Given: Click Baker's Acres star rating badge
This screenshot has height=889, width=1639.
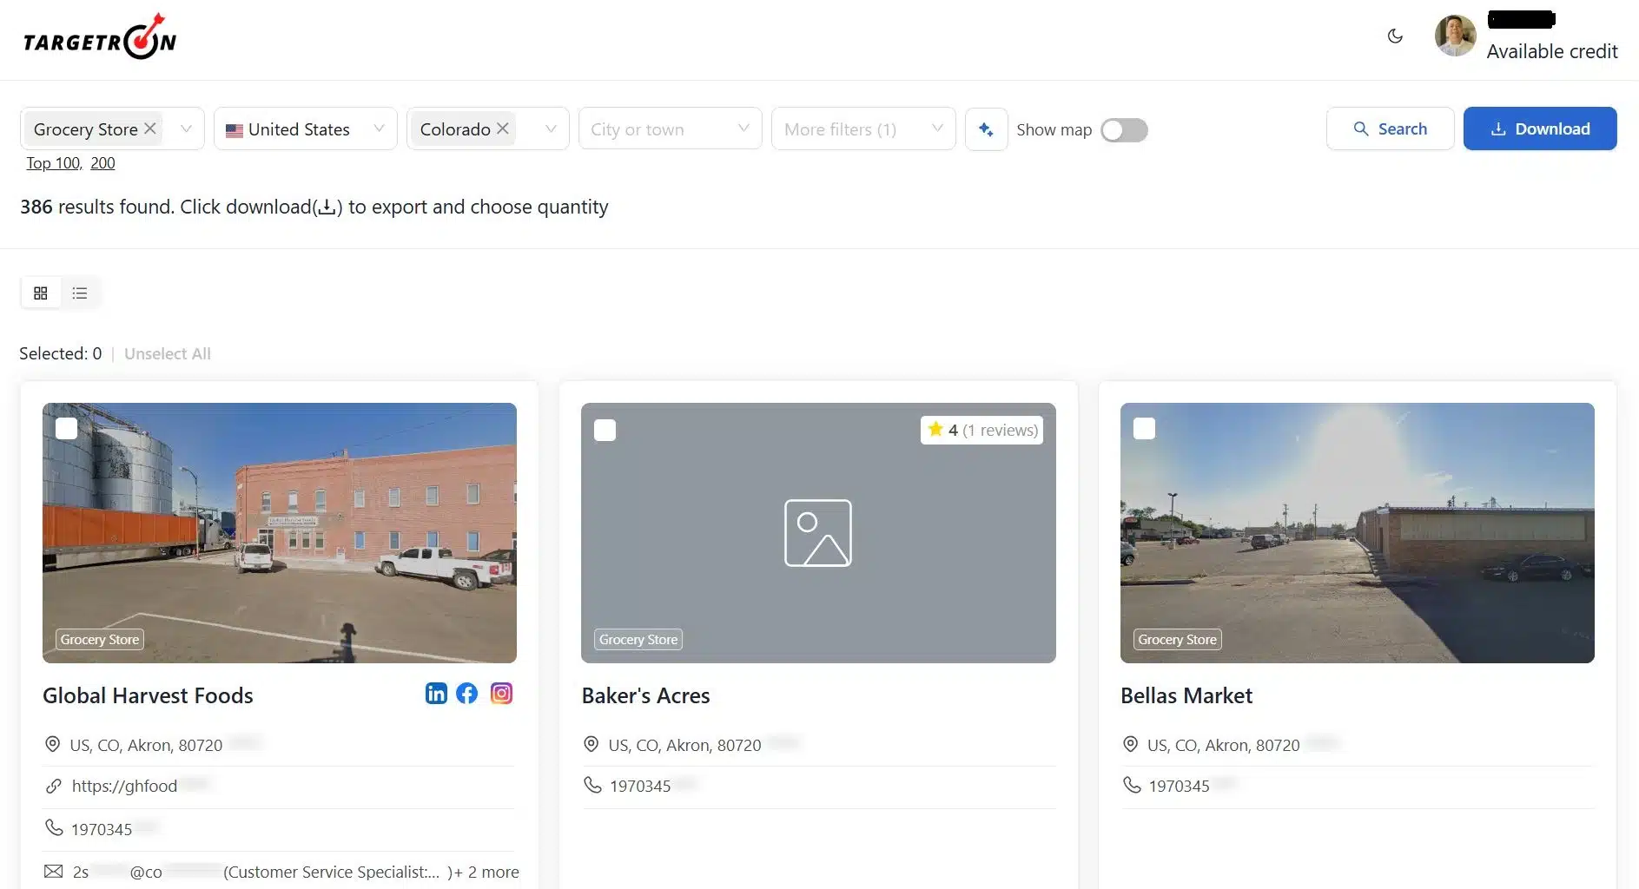Looking at the screenshot, I should tap(981, 430).
